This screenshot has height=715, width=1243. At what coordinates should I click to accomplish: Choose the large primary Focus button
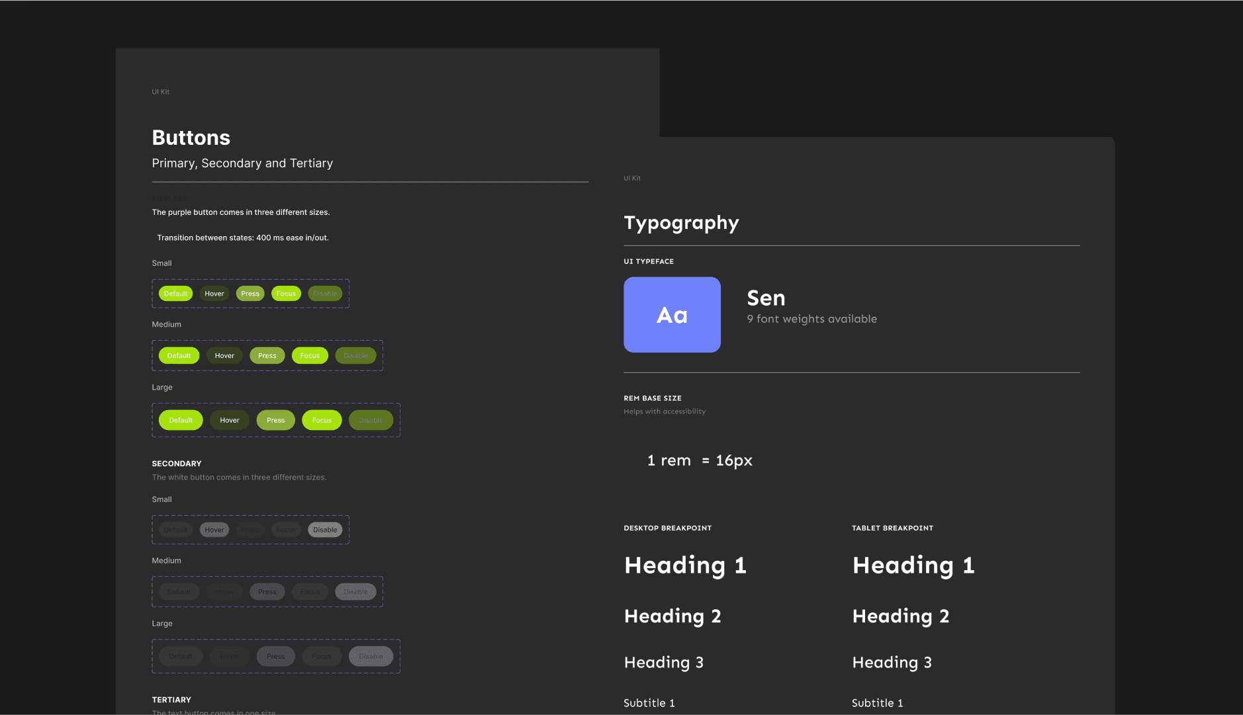[x=322, y=420]
